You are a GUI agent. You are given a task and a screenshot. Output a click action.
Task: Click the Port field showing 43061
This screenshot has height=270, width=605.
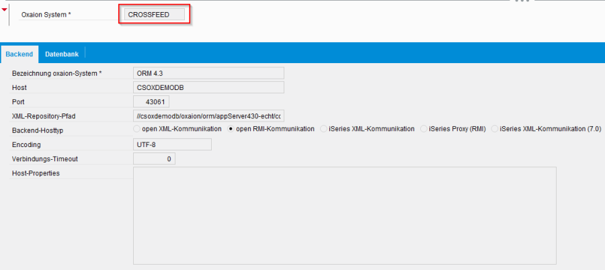coord(151,101)
